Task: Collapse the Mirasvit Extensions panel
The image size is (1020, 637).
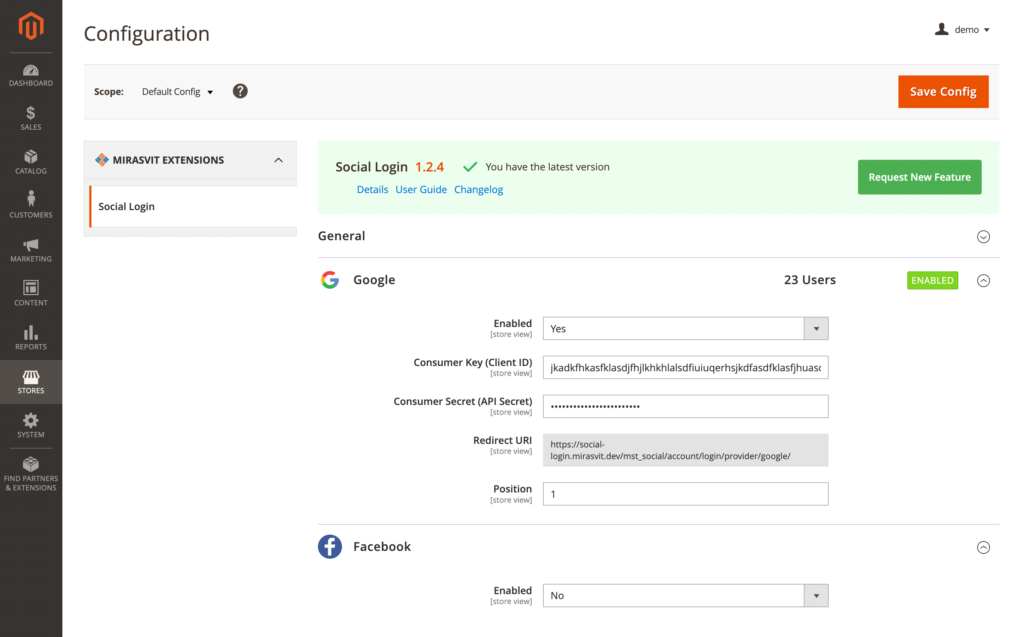Action: pos(278,160)
